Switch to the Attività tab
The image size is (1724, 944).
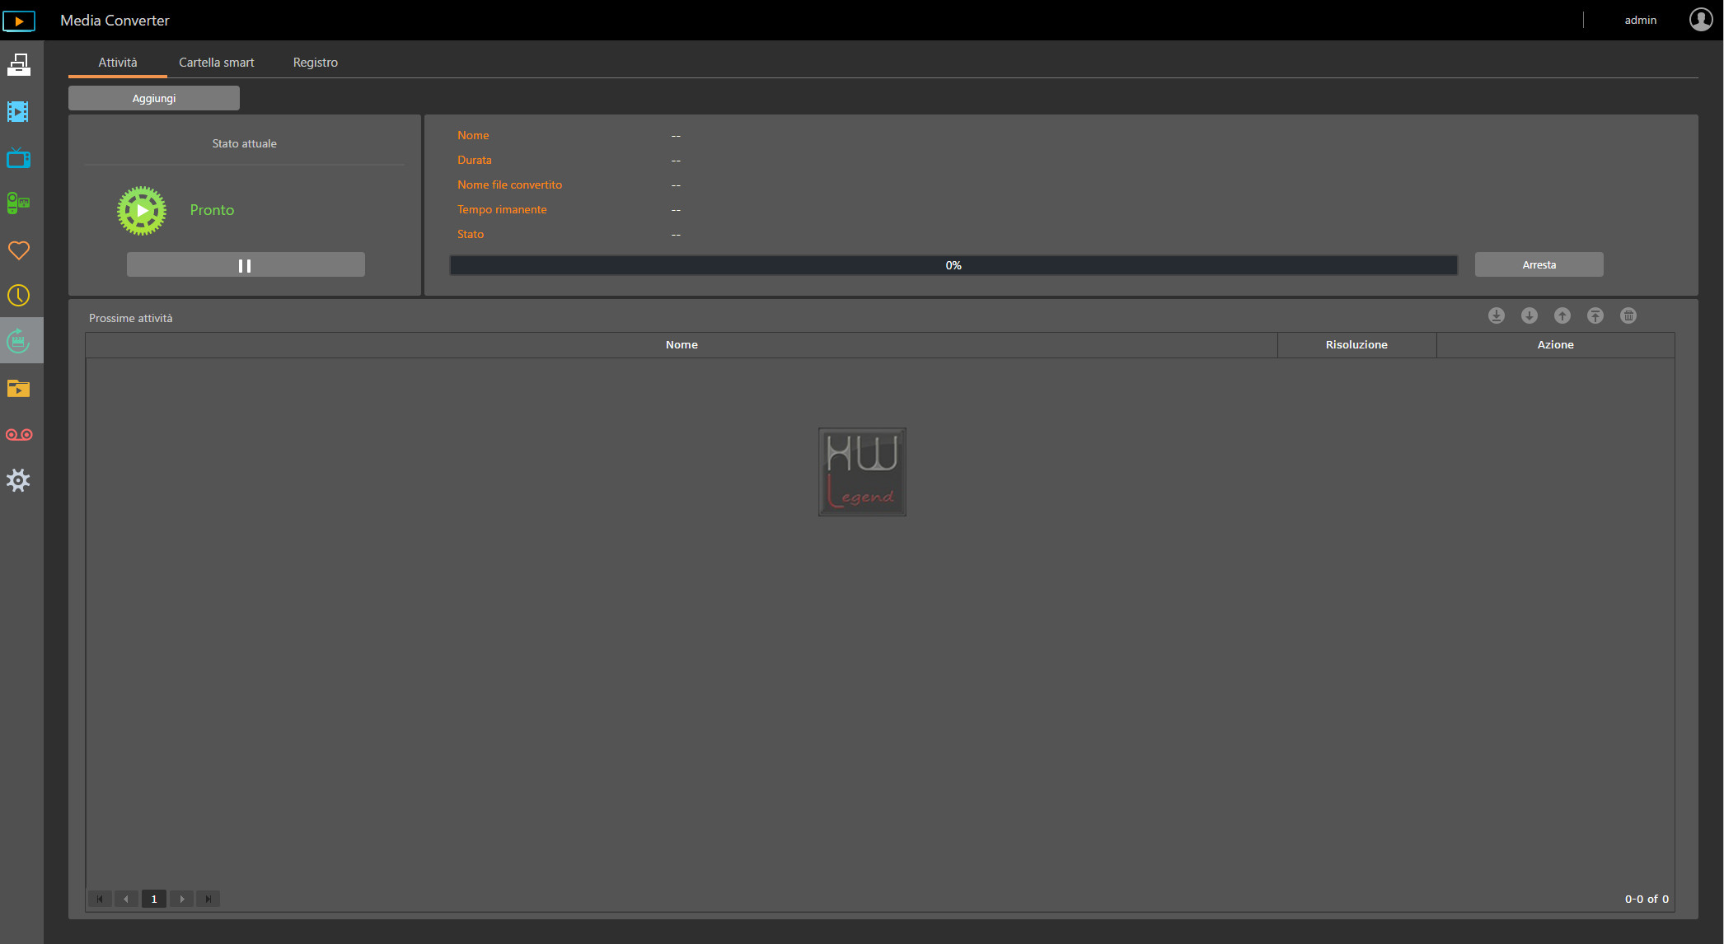(x=118, y=63)
